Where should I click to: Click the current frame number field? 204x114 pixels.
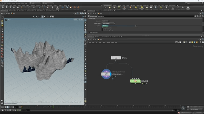click(16, 107)
